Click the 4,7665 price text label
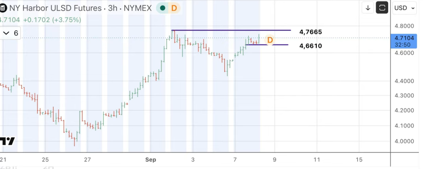Viewport: 423px width, 169px height. click(x=311, y=32)
